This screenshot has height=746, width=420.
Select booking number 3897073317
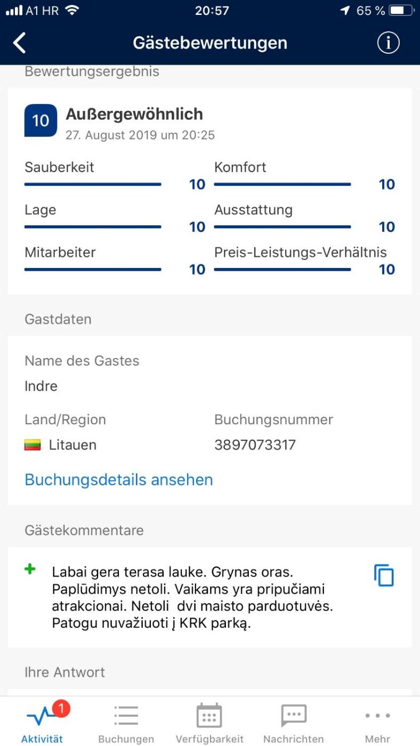click(255, 445)
